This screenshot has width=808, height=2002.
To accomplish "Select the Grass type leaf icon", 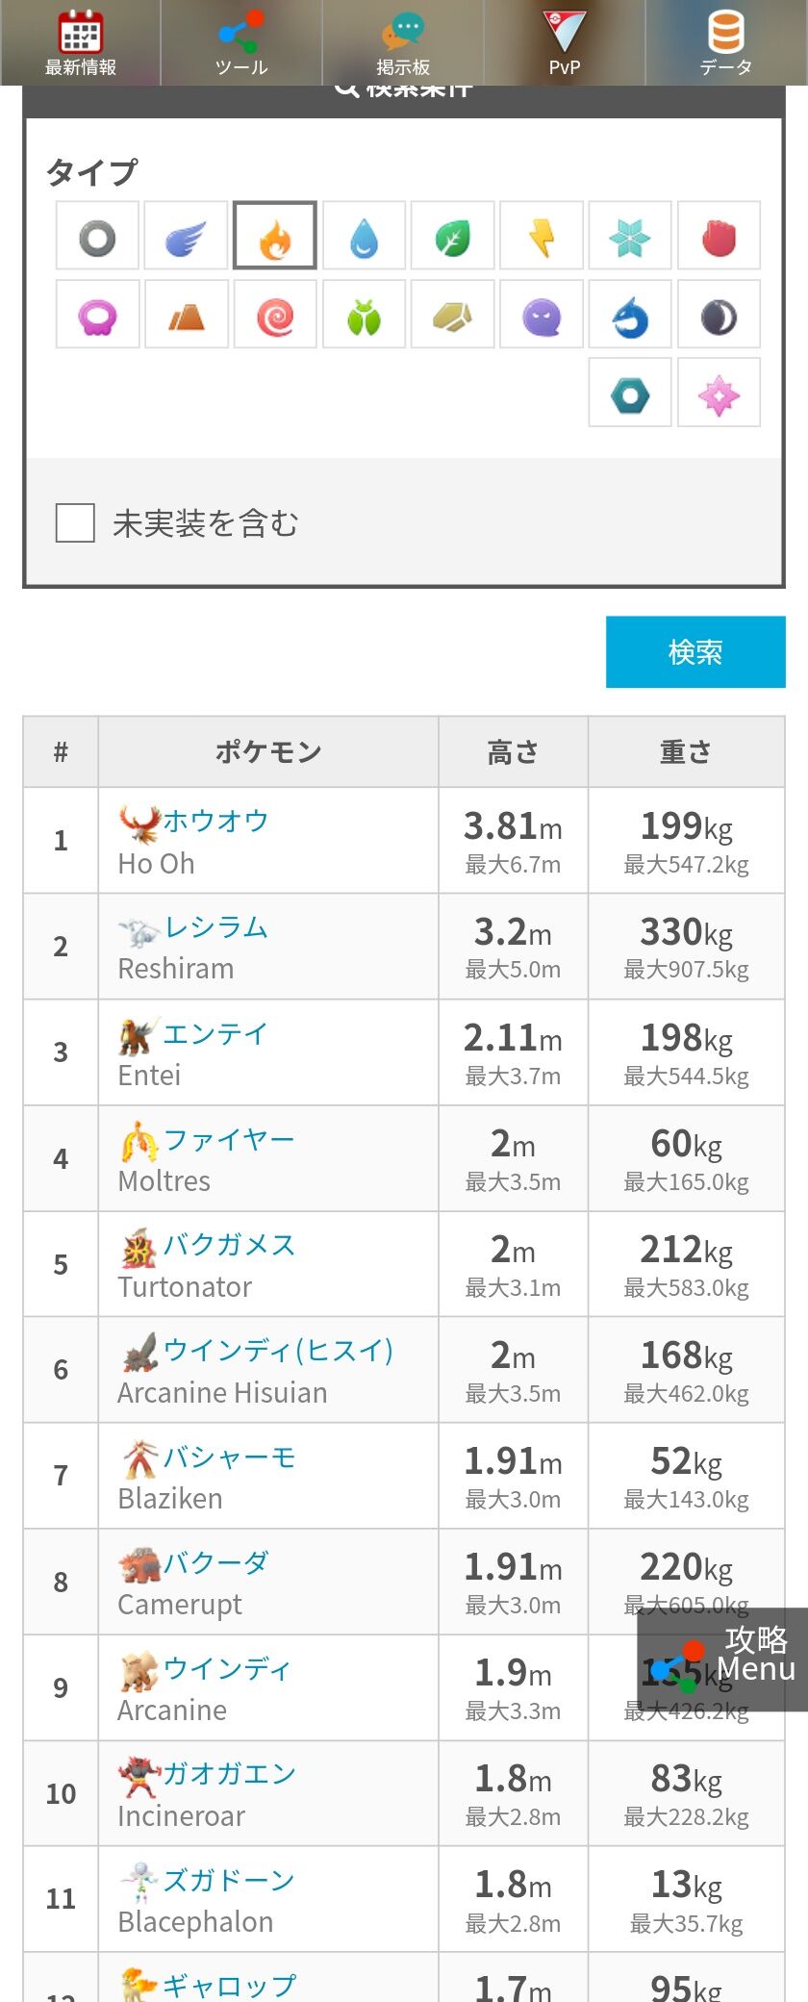I will tap(453, 236).
